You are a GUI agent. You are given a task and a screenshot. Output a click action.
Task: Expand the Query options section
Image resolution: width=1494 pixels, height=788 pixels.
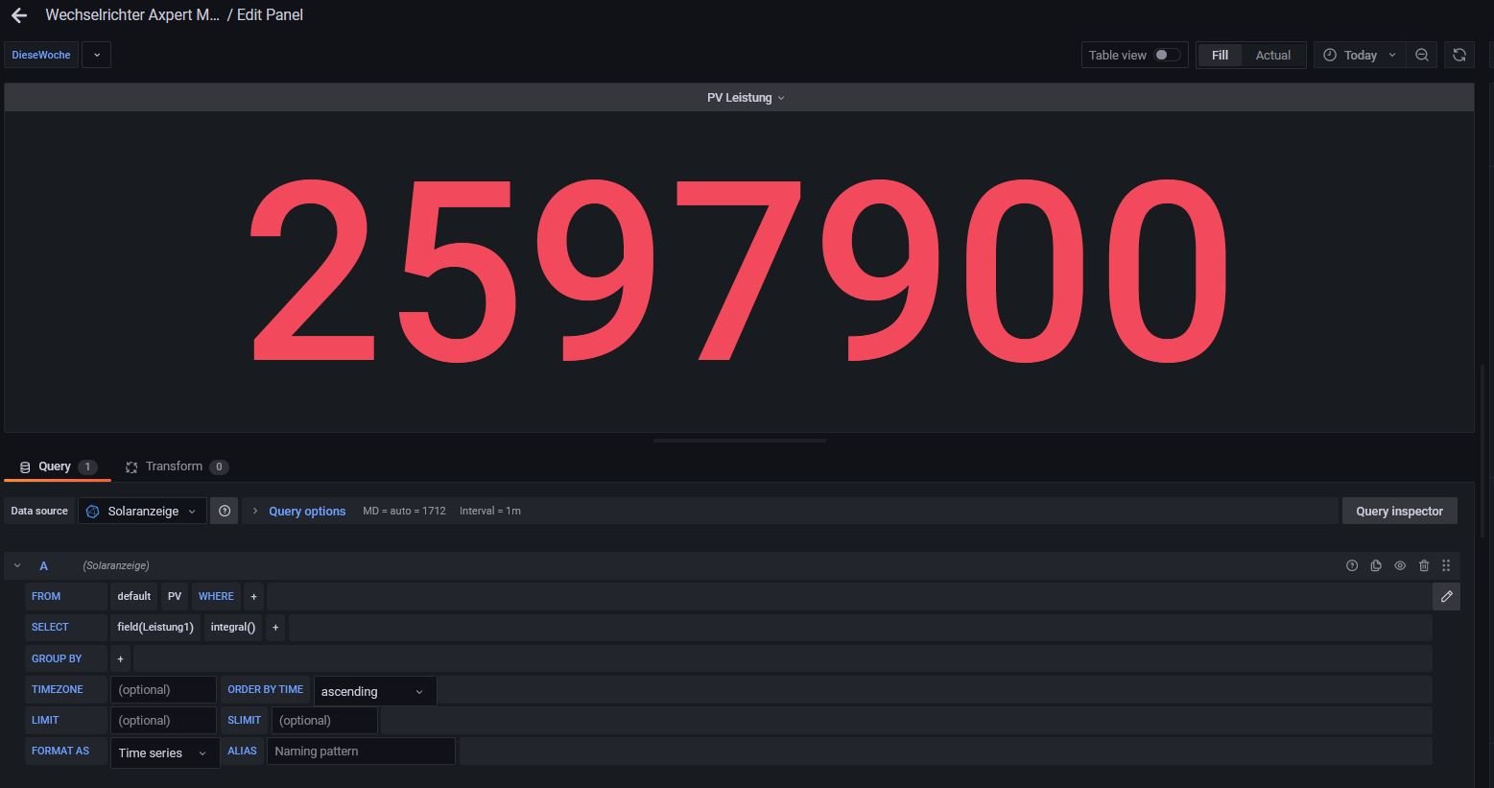(306, 511)
